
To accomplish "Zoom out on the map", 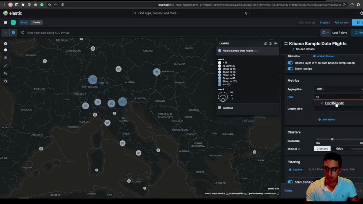I will click(5, 50).
